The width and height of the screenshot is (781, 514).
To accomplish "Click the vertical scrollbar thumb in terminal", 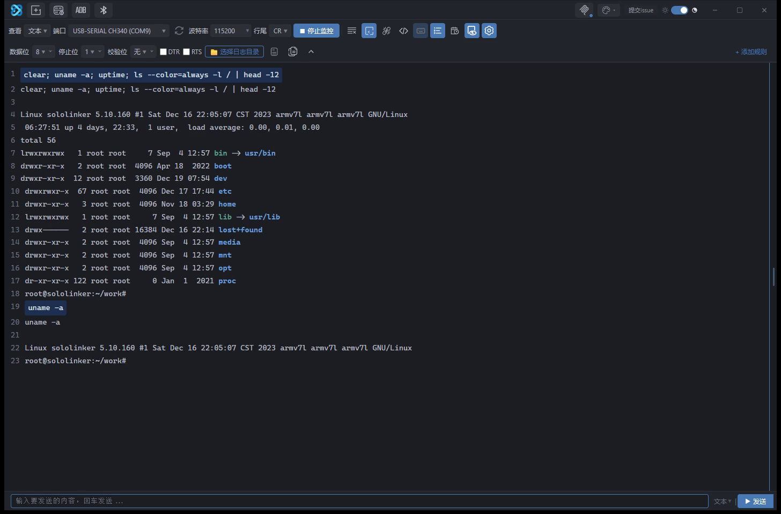I will click(773, 276).
